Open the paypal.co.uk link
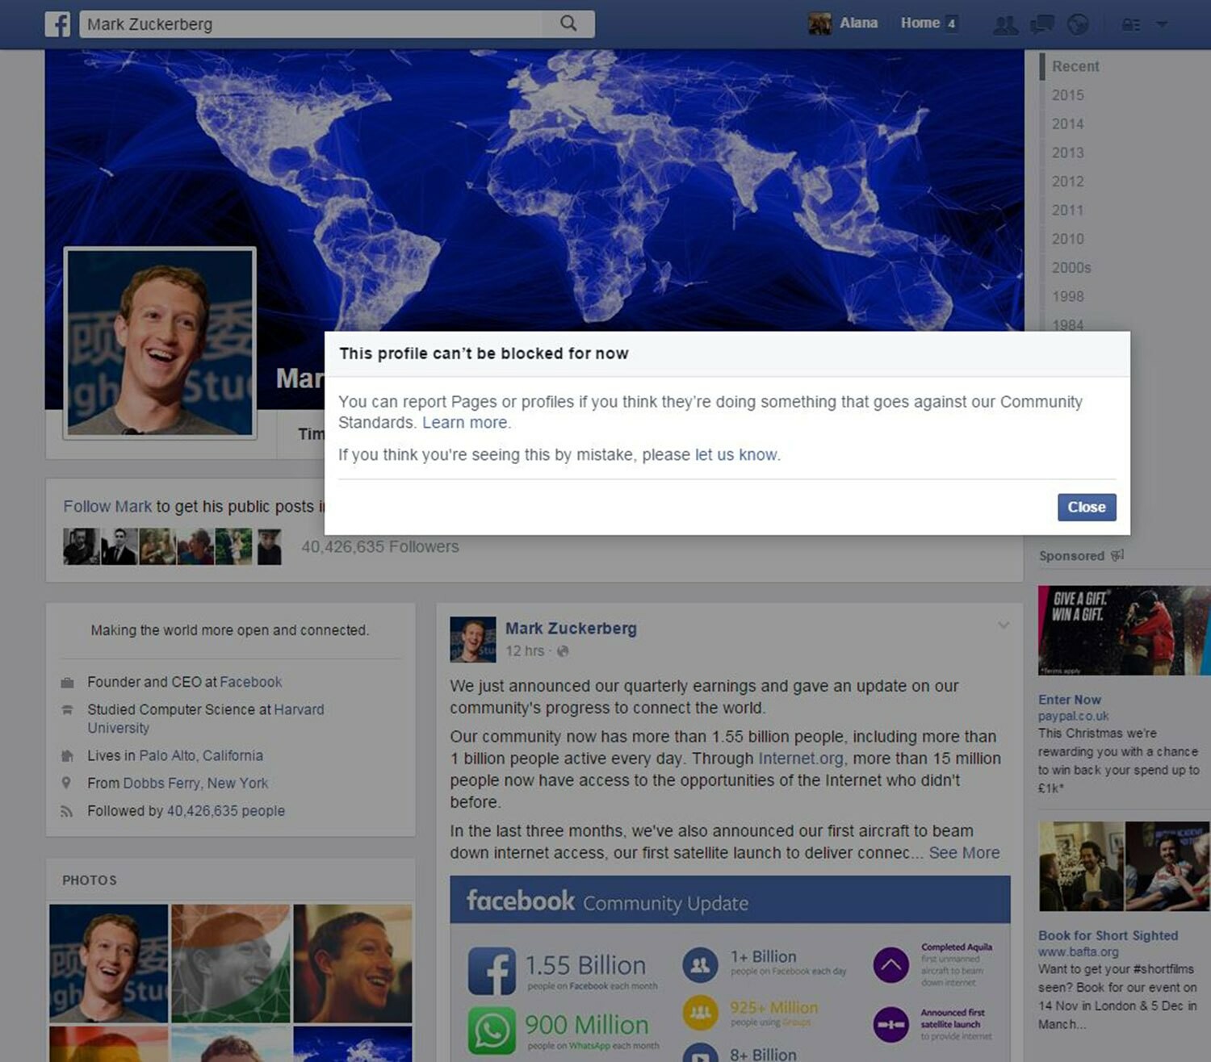 tap(1073, 716)
